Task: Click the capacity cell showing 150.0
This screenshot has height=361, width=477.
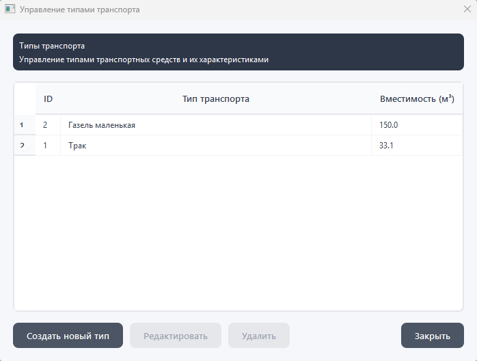Action: pyautogui.click(x=417, y=125)
